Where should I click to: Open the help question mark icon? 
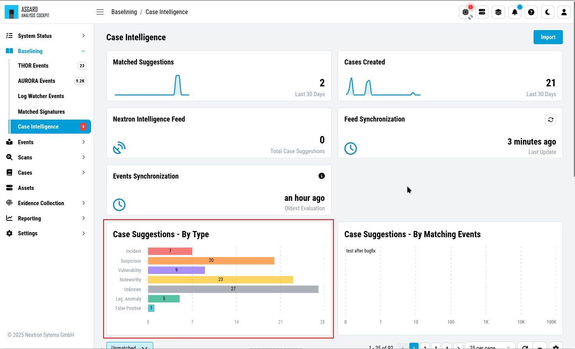(531, 12)
